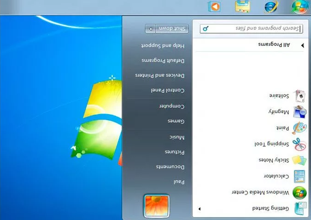311x220 pixels.
Task: Select the Calculator text label
Action: pyautogui.click(x=276, y=176)
